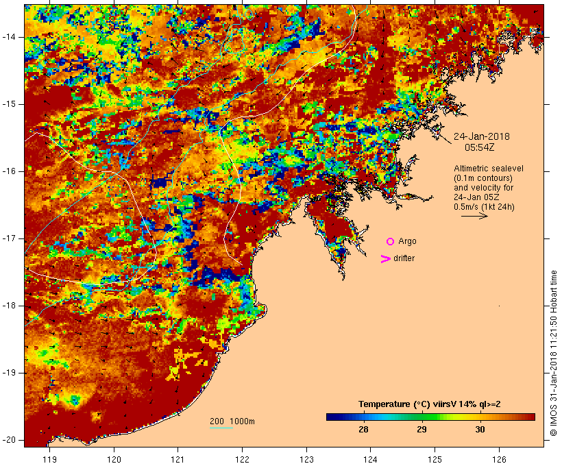Click the 'Temperature (°C) viirsV 14% ql>=2' title

[430, 404]
